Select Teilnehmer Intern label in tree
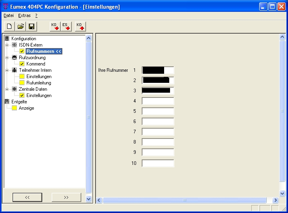The height and width of the screenshot is (213, 288). 35,70
